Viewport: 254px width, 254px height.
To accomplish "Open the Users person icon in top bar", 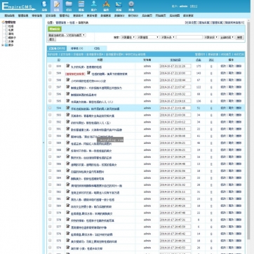I will (x=94, y=4).
